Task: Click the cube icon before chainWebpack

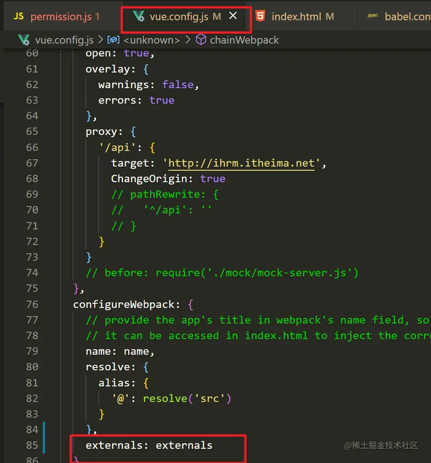Action: click(x=201, y=39)
